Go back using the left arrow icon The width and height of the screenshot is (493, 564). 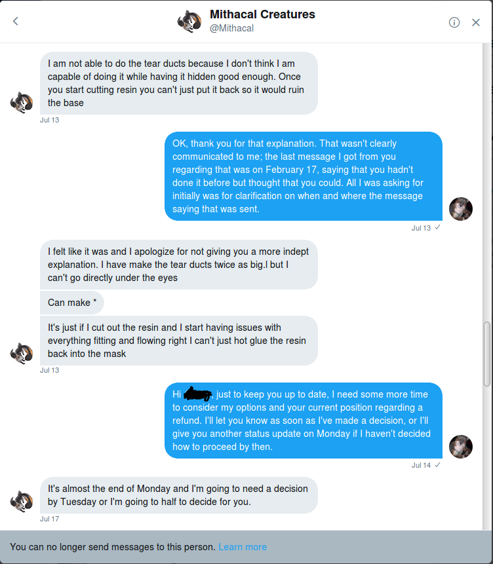(16, 21)
